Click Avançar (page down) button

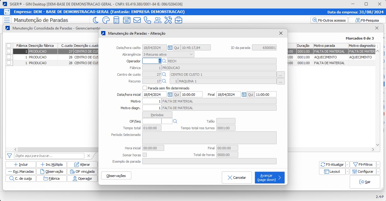click(270, 178)
